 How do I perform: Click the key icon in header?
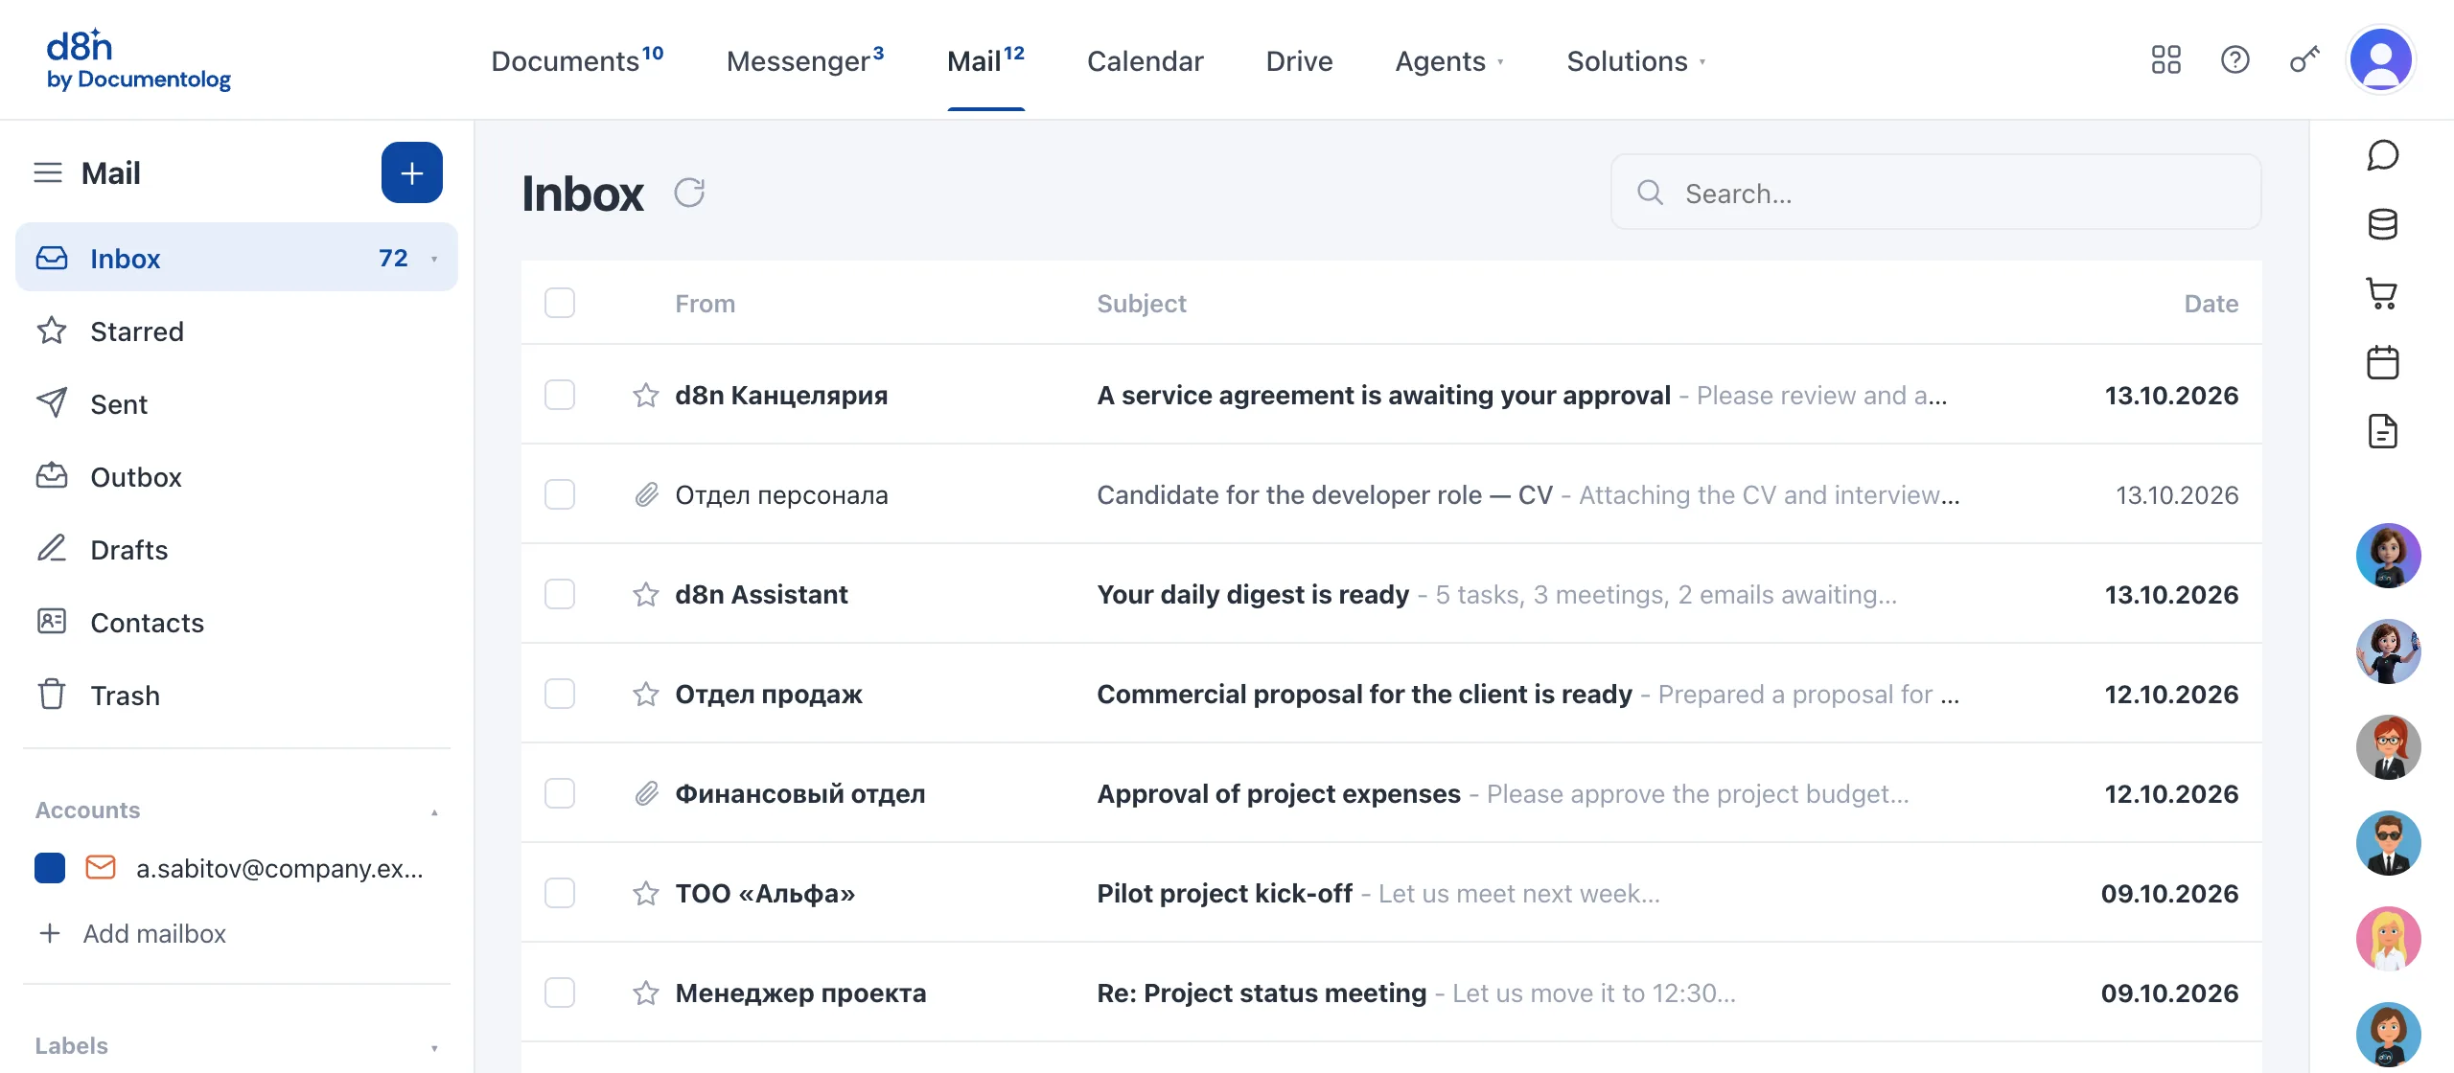click(x=2304, y=60)
